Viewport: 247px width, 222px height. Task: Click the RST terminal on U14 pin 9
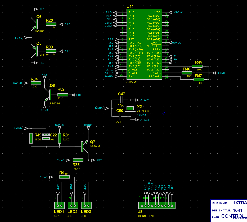pyautogui.click(x=116, y=39)
